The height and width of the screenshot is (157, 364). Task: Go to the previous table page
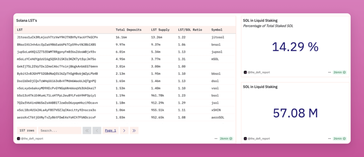click(x=97, y=130)
